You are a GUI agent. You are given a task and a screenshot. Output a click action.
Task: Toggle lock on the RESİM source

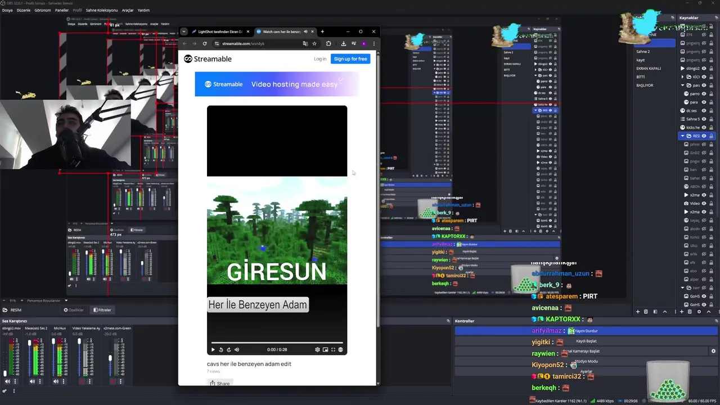click(x=711, y=136)
